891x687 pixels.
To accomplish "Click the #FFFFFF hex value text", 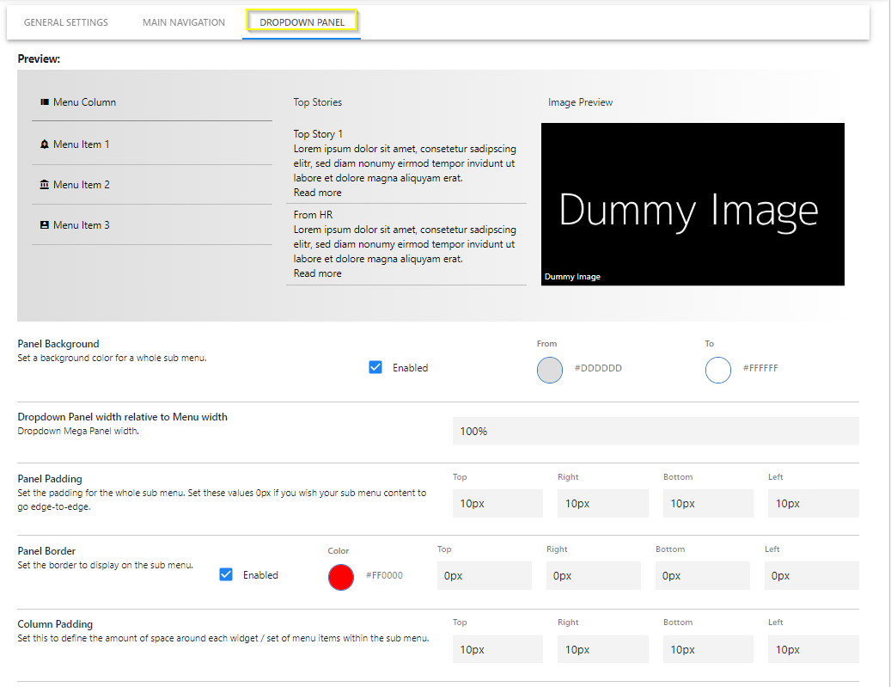I will click(x=760, y=368).
